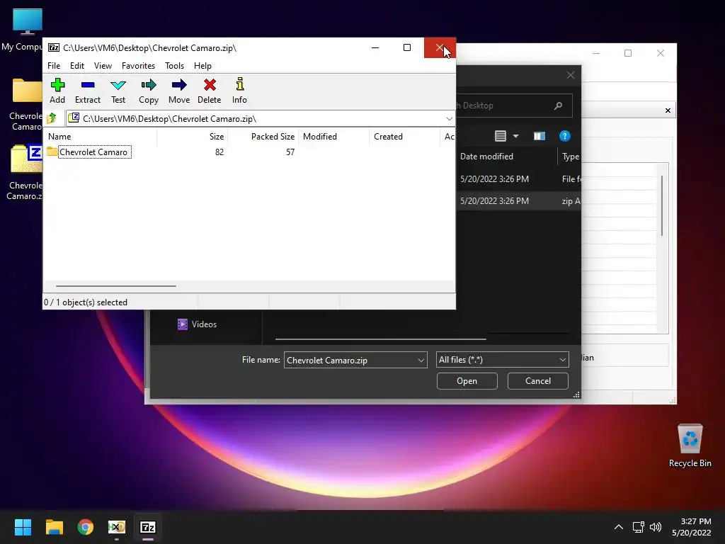Image resolution: width=725 pixels, height=544 pixels.
Task: Open File Explorer from the taskbar
Action: [54, 527]
